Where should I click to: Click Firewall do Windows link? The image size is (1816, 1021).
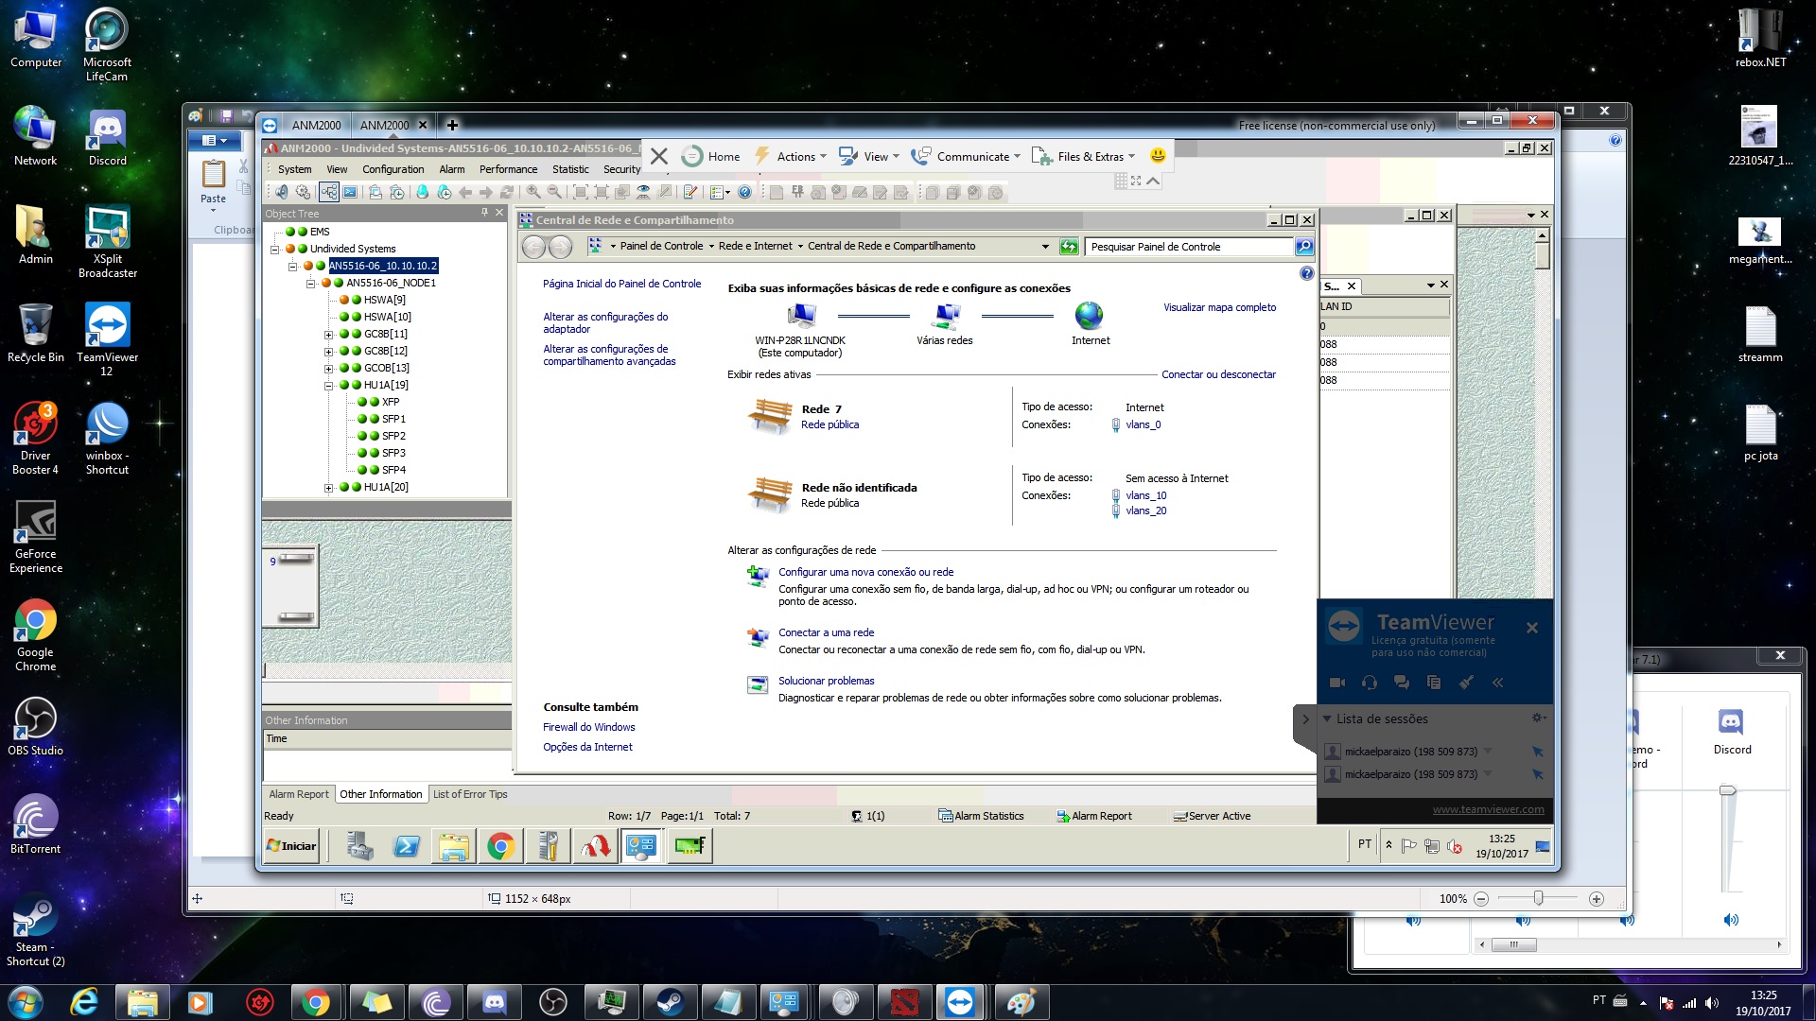[588, 727]
